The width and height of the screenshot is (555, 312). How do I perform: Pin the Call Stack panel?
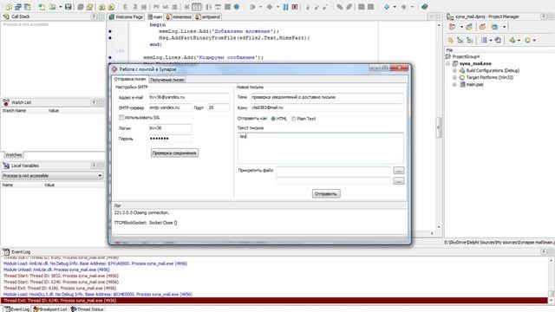[x=95, y=16]
